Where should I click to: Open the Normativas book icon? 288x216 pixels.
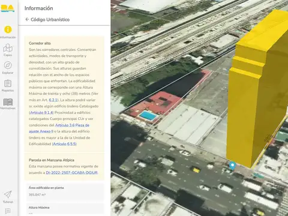click(x=8, y=102)
